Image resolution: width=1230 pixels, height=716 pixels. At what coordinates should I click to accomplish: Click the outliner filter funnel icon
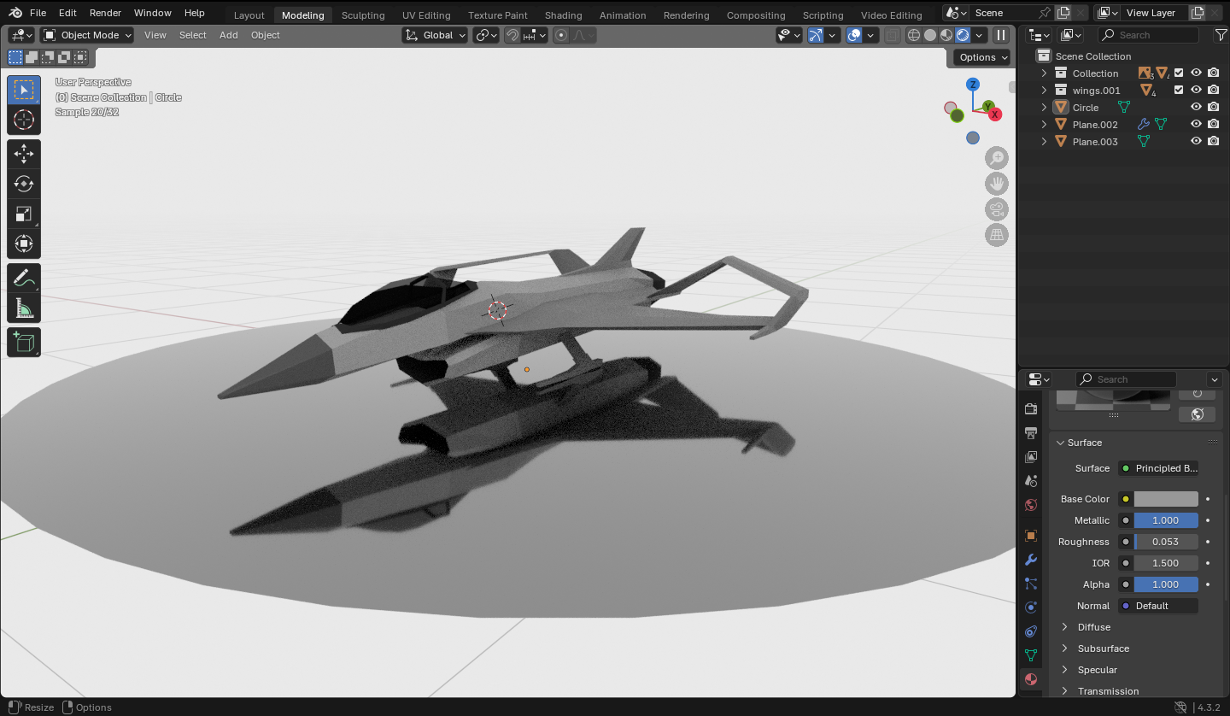[1220, 35]
